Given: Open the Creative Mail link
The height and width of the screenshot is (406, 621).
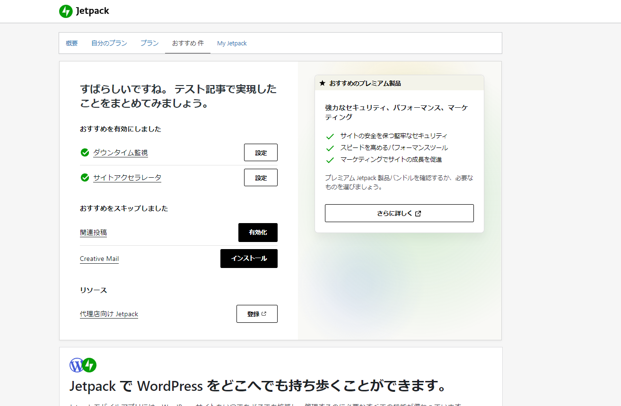Looking at the screenshot, I should coord(99,259).
